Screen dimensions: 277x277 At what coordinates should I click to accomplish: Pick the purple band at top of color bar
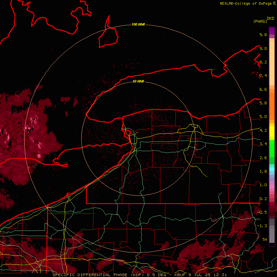pos(272,31)
